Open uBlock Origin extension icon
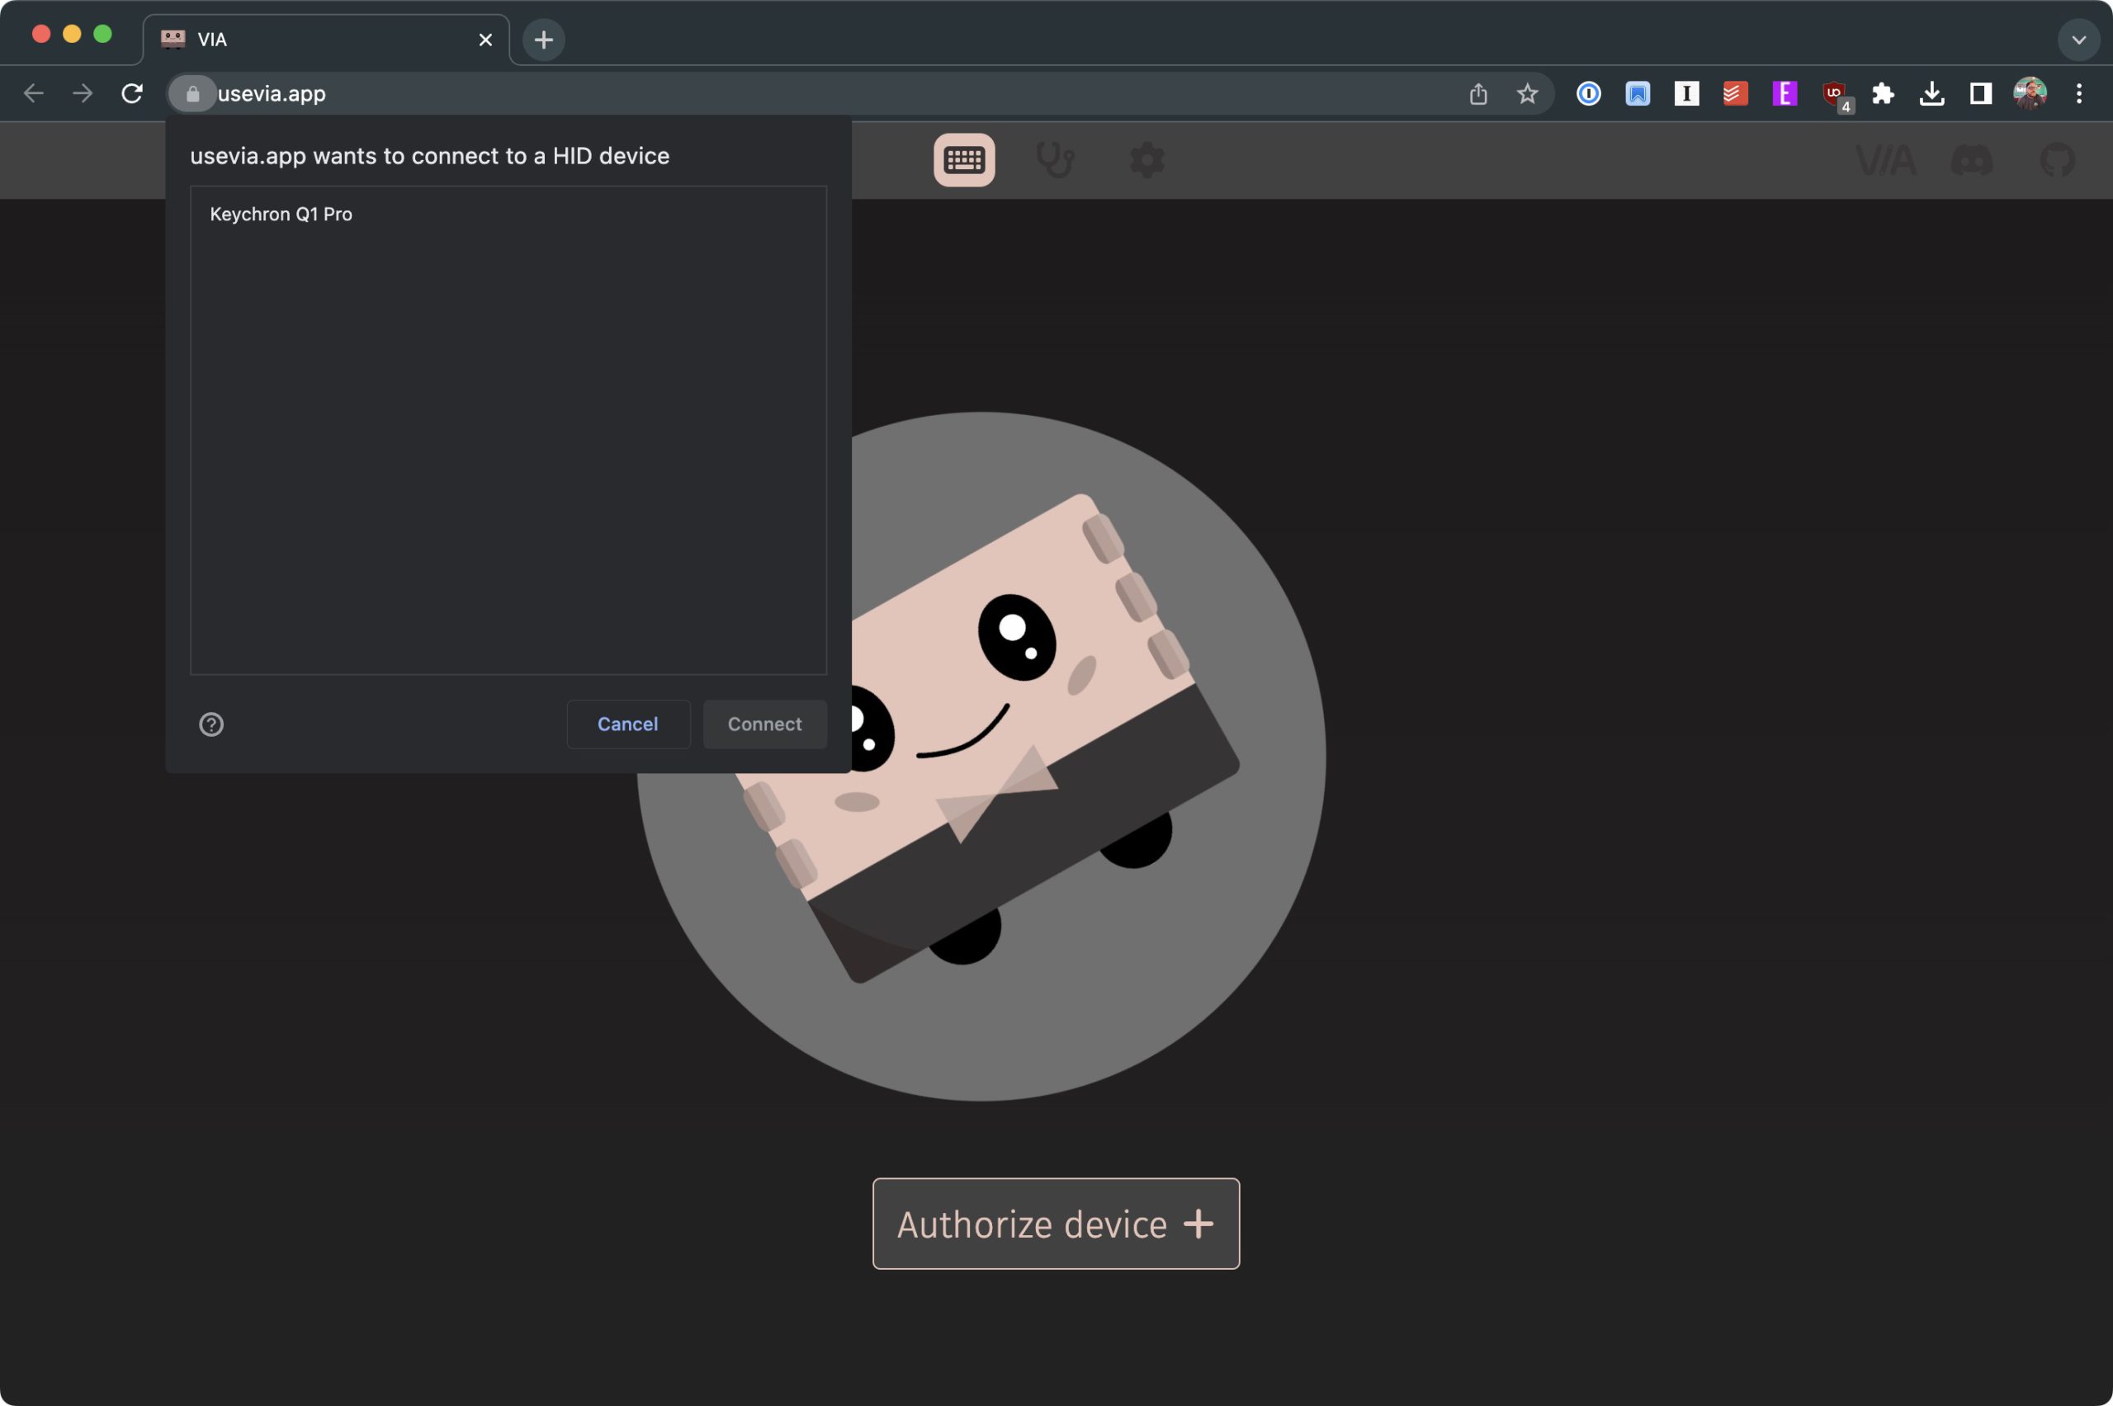The width and height of the screenshot is (2113, 1406). [1833, 93]
